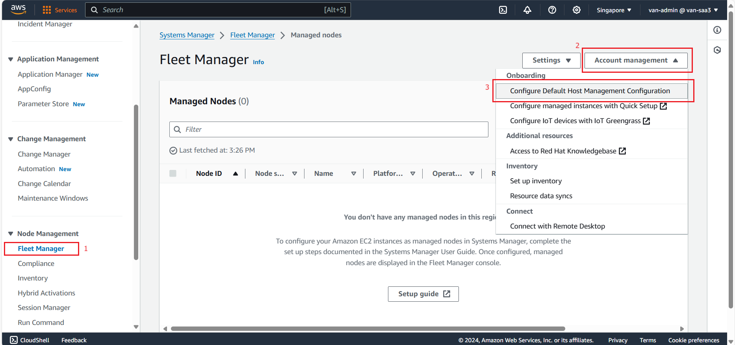735x345 pixels.
Task: Open Run Command in sidebar
Action: pyautogui.click(x=41, y=323)
